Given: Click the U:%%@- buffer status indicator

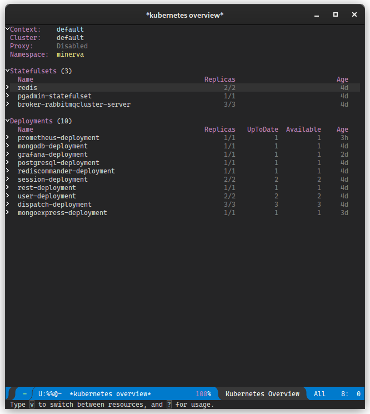Looking at the screenshot, I should point(50,394).
